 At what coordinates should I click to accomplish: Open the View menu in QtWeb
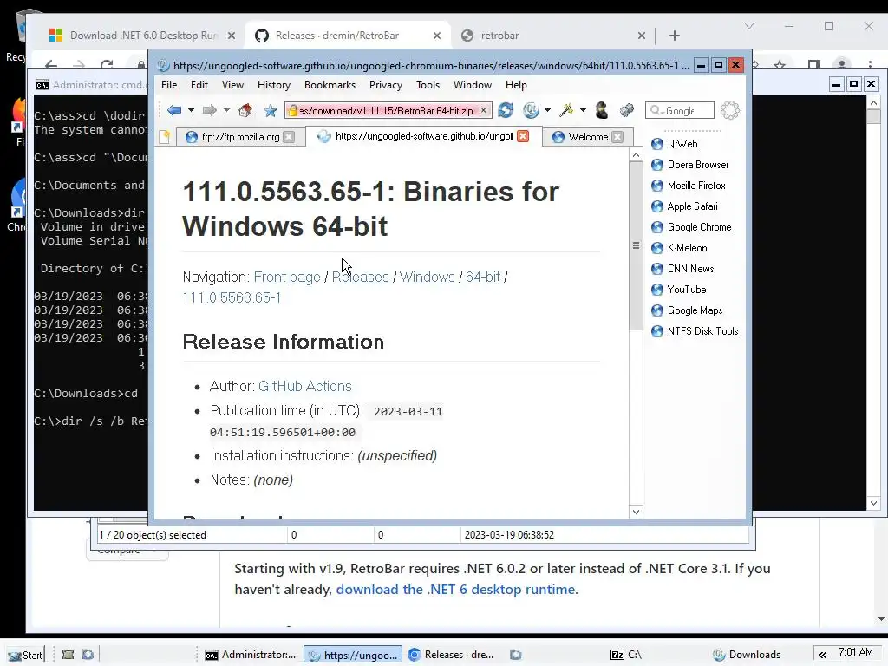(232, 85)
